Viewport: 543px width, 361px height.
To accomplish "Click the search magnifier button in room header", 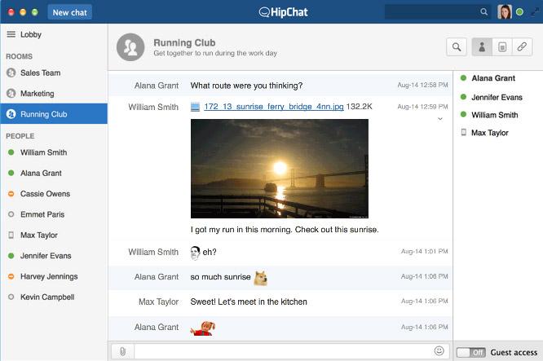I will [457, 47].
